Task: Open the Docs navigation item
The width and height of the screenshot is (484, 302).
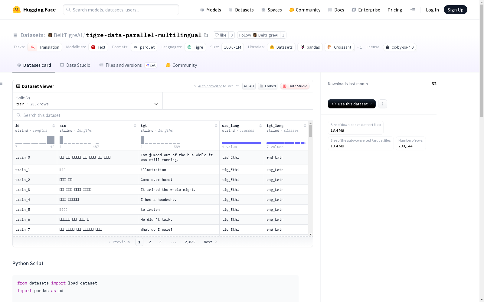Action: click(336, 10)
